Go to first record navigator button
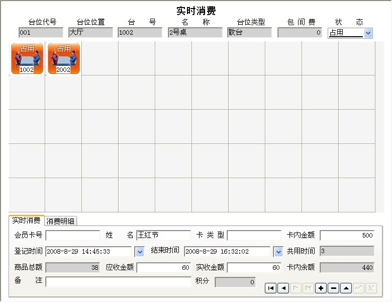Viewport: 392px width, 302px height. [270, 288]
